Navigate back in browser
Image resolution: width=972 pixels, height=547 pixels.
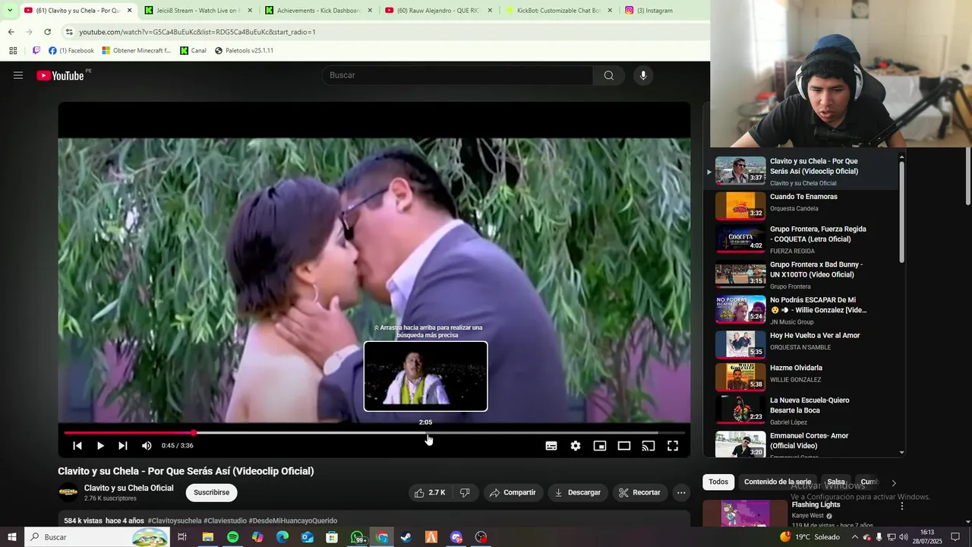11,32
